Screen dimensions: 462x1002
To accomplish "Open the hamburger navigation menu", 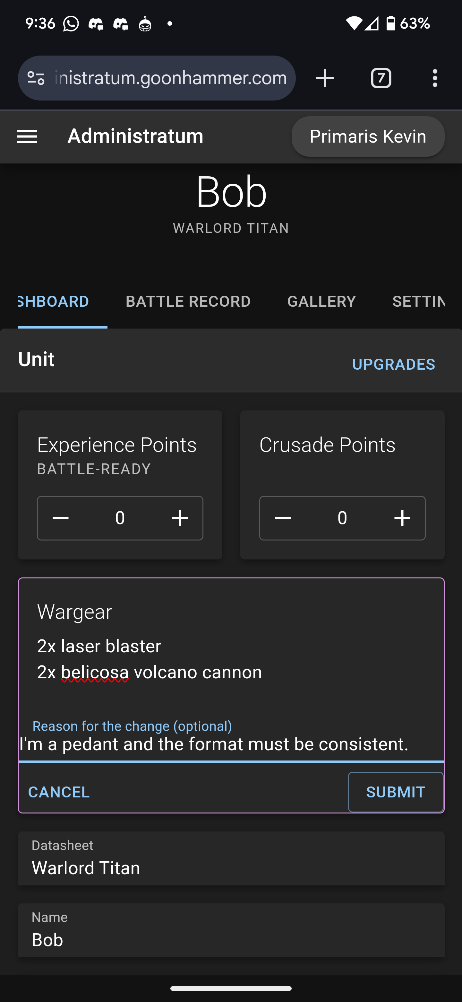I will click(27, 136).
